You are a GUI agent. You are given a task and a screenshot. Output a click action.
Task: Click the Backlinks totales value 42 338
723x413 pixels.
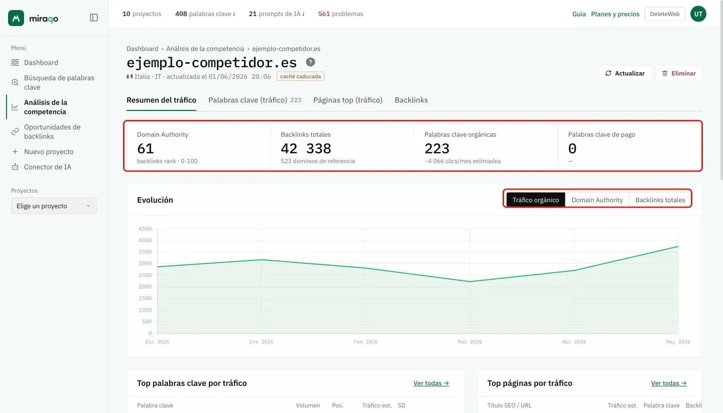(306, 149)
